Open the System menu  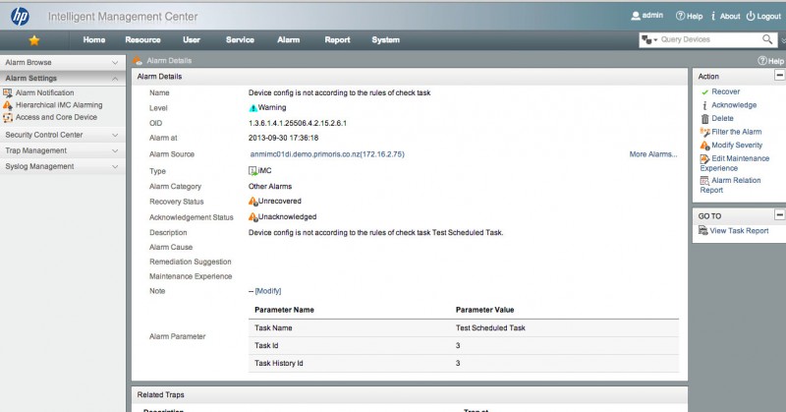(x=386, y=39)
